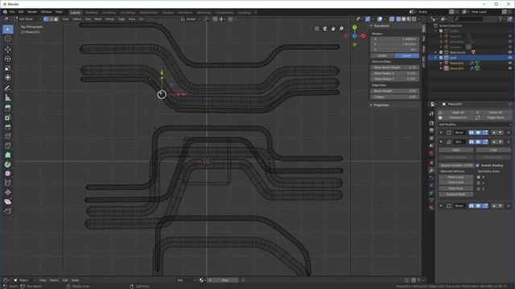Open the Edit Mode dropdown
Image resolution: width=515 pixels, height=289 pixels.
[x=27, y=19]
